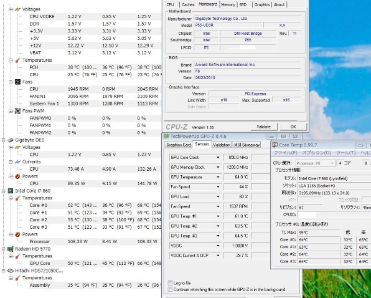Click the Core Temp title bar thermometer icon
This screenshot has width=371, height=298.
pyautogui.click(x=275, y=145)
